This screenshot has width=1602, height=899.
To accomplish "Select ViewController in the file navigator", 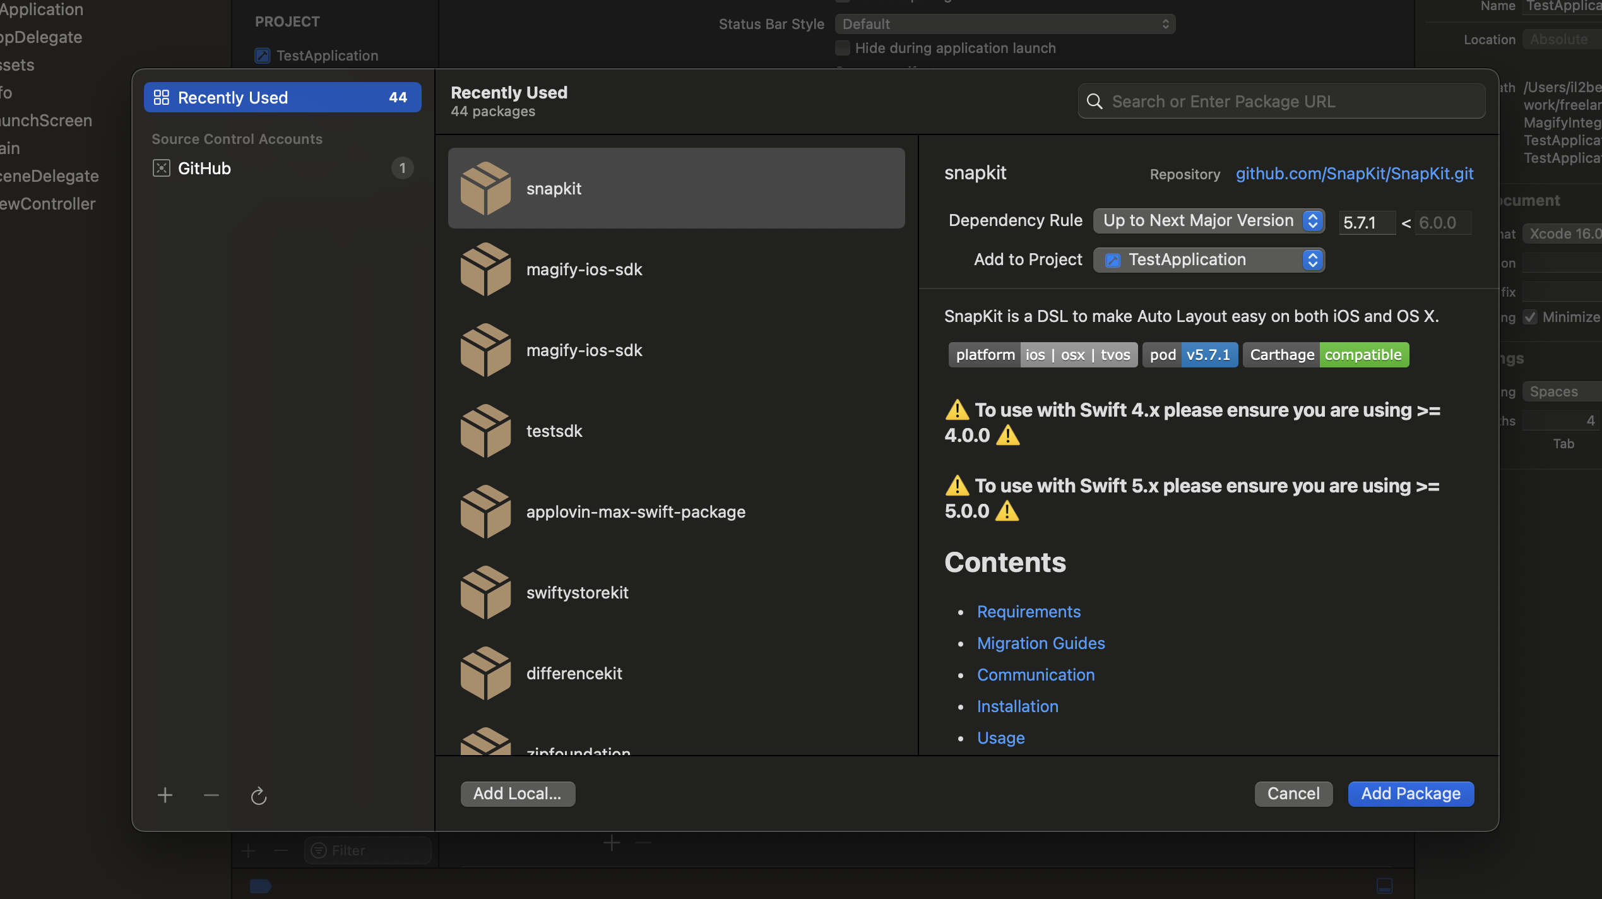I will [x=47, y=204].
